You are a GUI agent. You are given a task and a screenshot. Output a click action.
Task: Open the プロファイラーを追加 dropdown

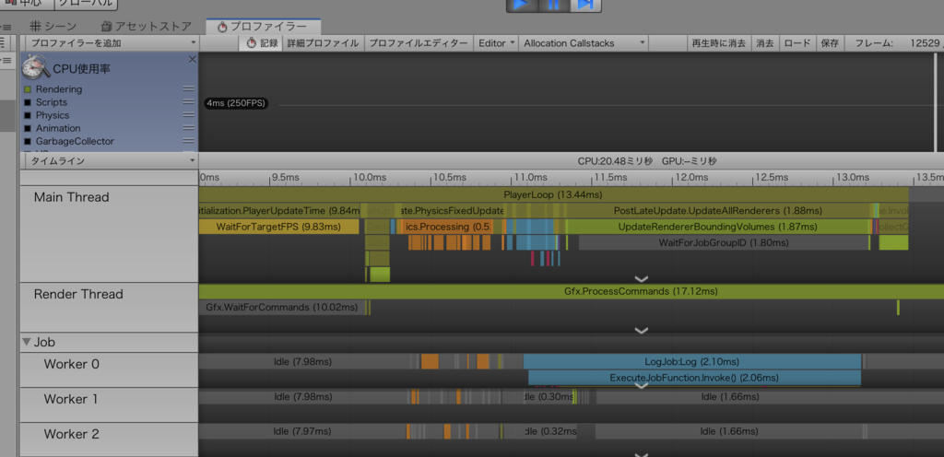click(x=112, y=43)
